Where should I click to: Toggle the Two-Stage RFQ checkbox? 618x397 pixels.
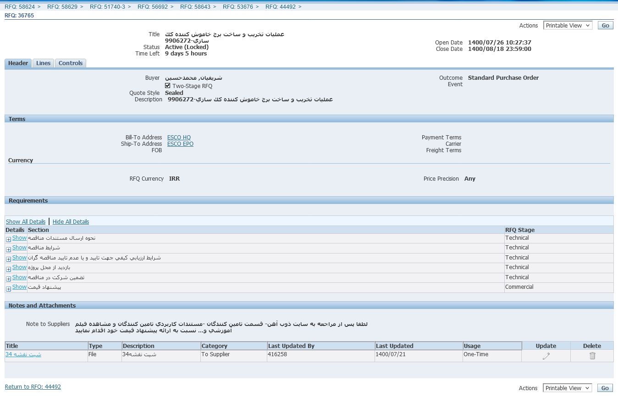168,86
